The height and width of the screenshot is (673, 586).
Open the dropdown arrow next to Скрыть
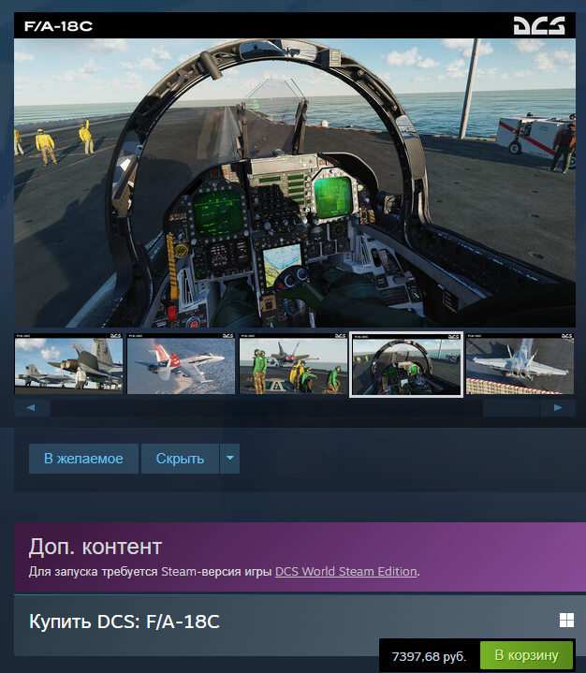(x=229, y=459)
